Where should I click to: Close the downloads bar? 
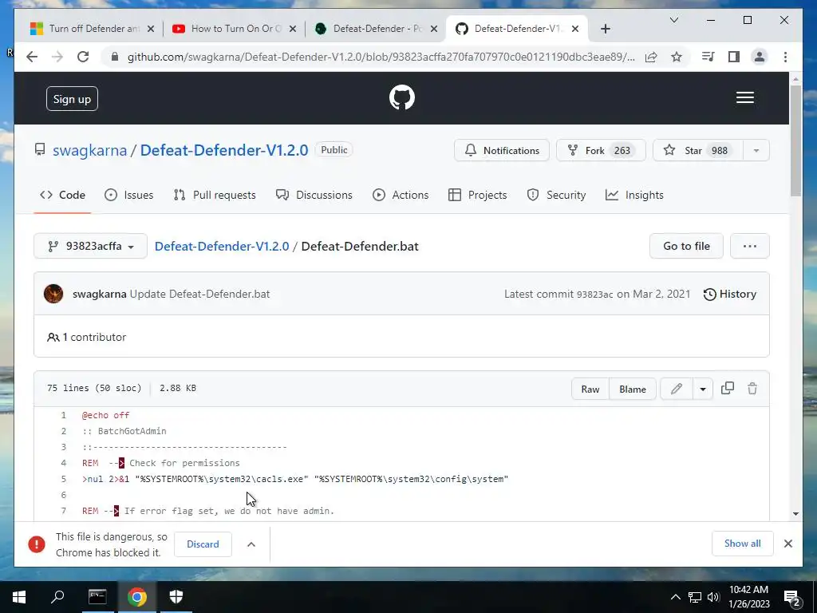point(787,544)
